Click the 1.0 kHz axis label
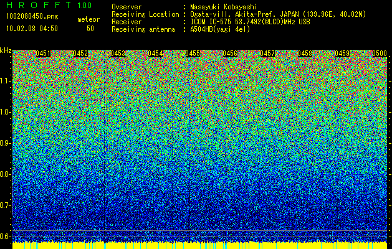The image size is (392, 249). pos(5,112)
